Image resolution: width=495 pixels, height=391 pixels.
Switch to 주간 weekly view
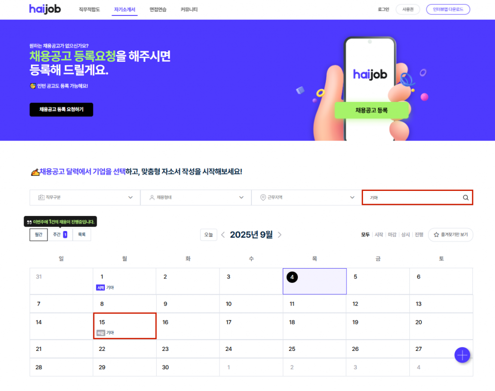[x=60, y=234]
